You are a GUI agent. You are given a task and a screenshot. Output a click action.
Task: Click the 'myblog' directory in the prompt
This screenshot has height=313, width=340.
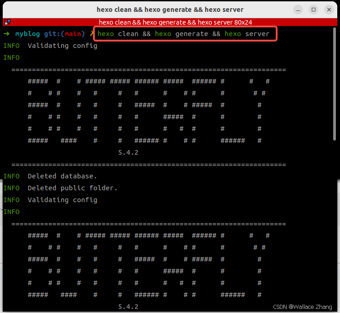coord(27,34)
